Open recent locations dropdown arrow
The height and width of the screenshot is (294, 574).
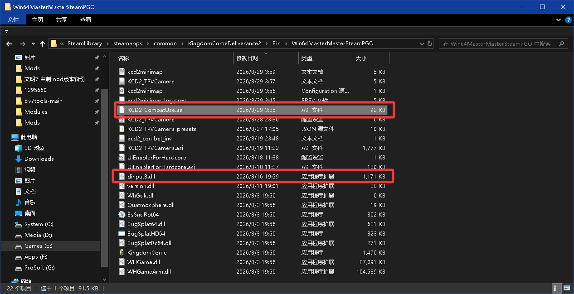[33, 44]
